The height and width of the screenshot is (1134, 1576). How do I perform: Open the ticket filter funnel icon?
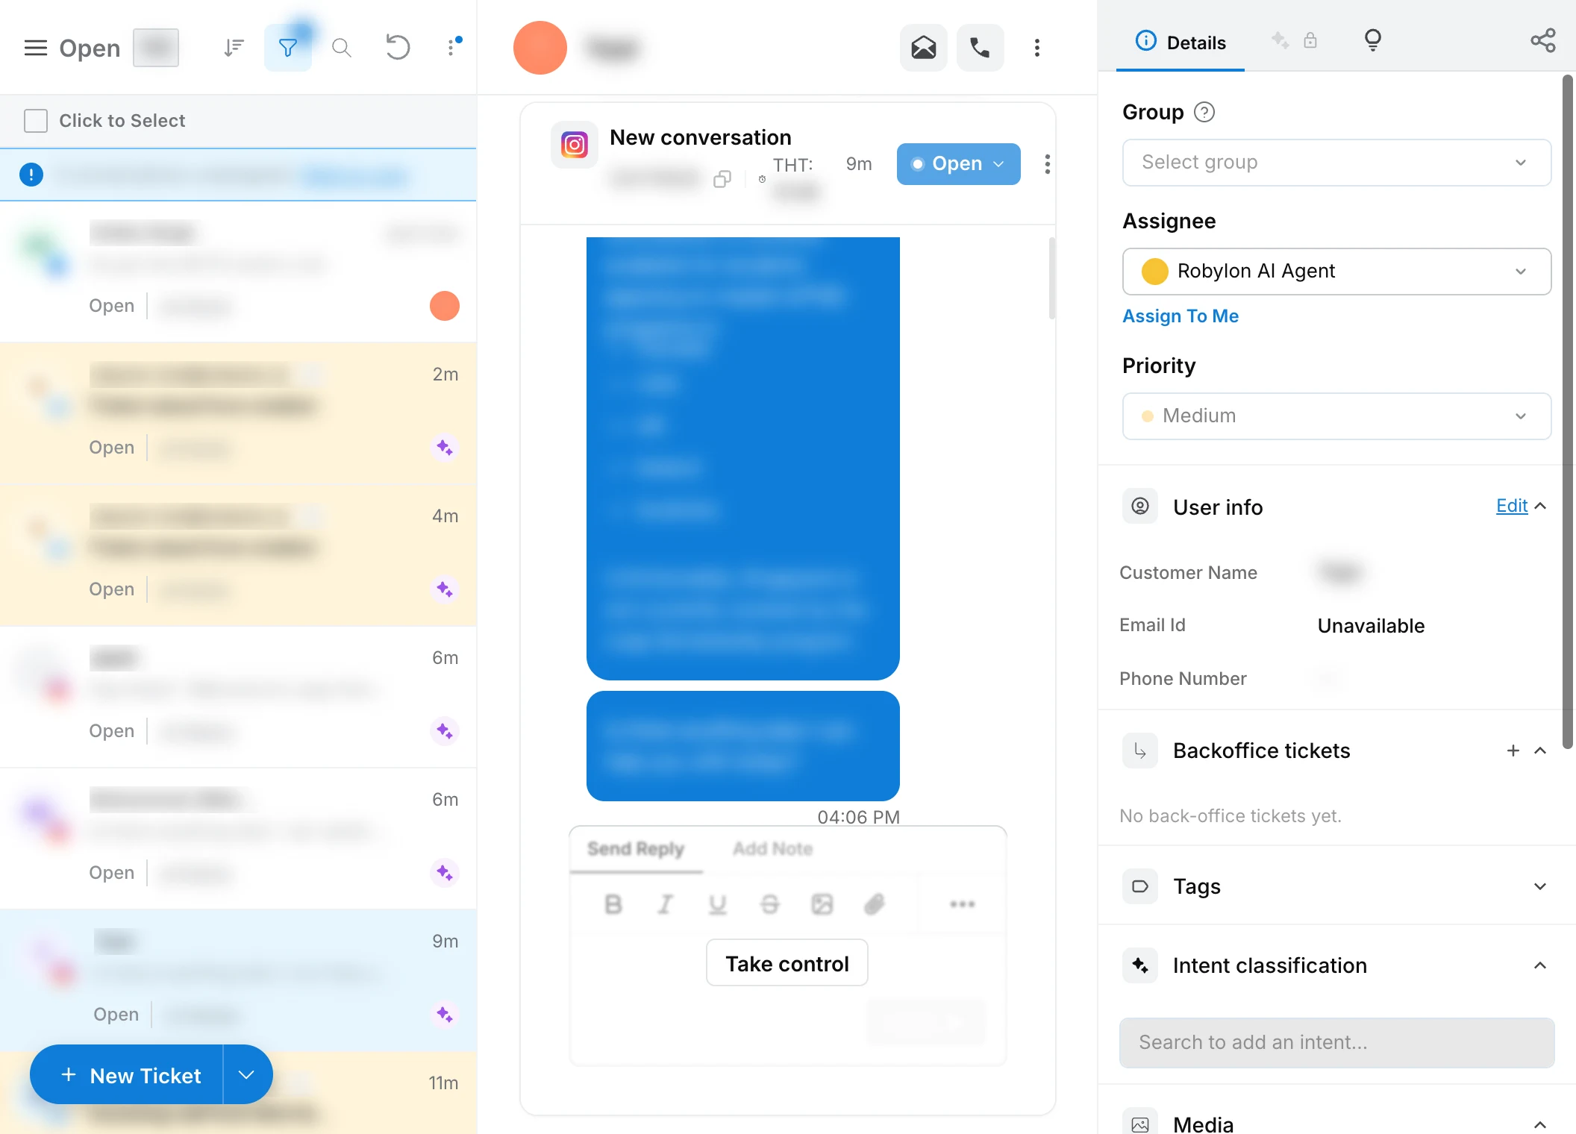287,48
